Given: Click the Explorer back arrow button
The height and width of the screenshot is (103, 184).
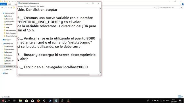Looking at the screenshot, I should point(2,8).
